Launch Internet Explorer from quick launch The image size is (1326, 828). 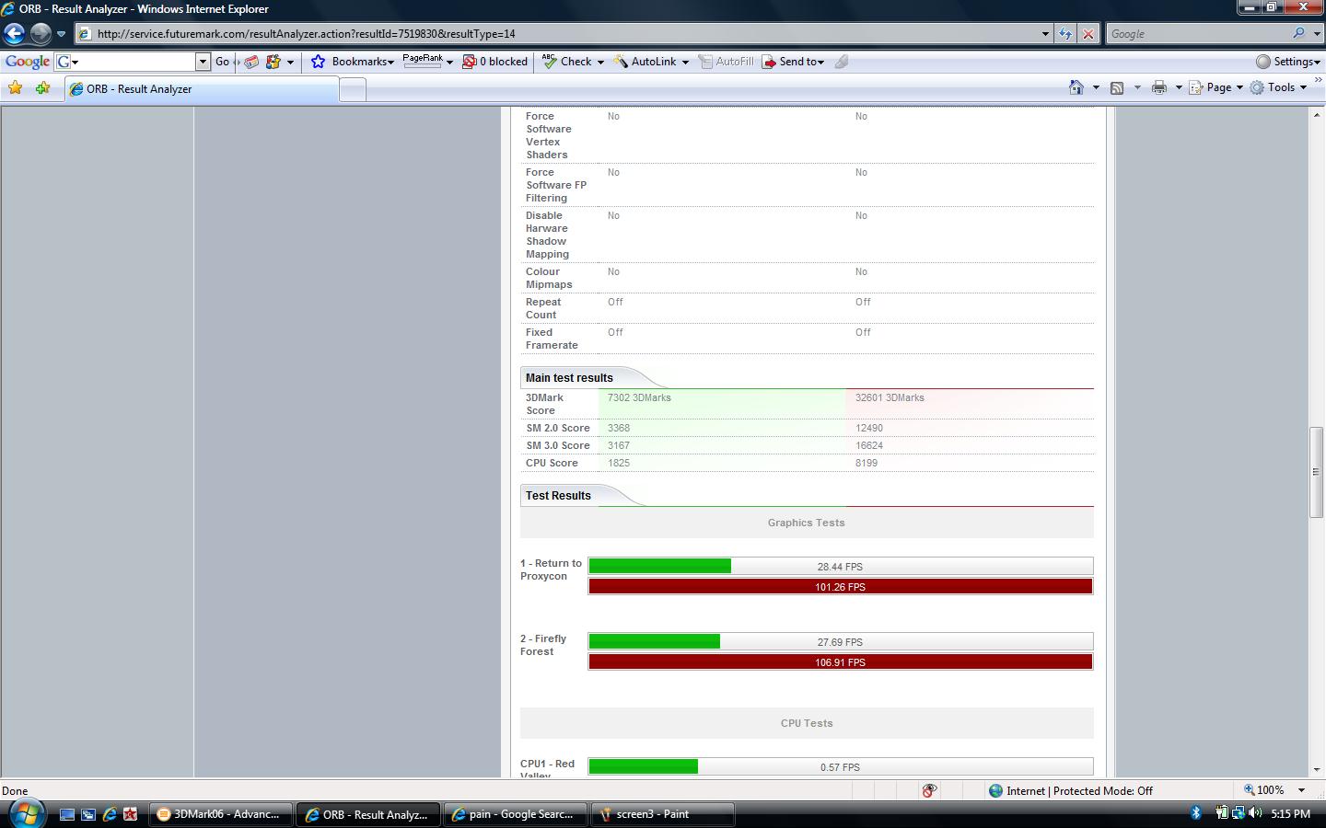[110, 814]
